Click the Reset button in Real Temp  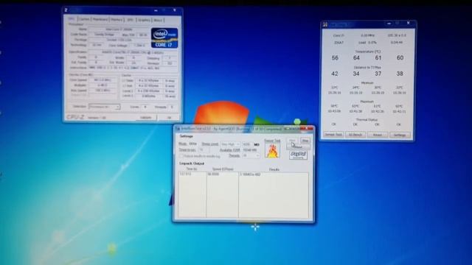(x=378, y=135)
